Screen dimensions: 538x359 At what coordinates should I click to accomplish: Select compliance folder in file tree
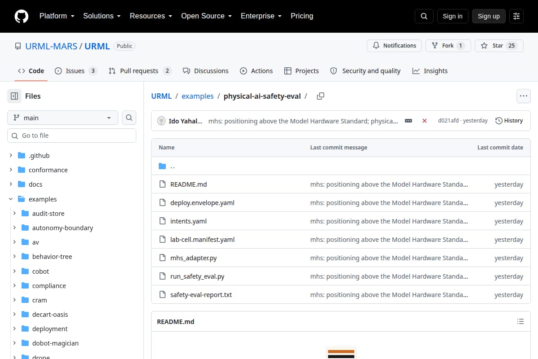tap(49, 286)
